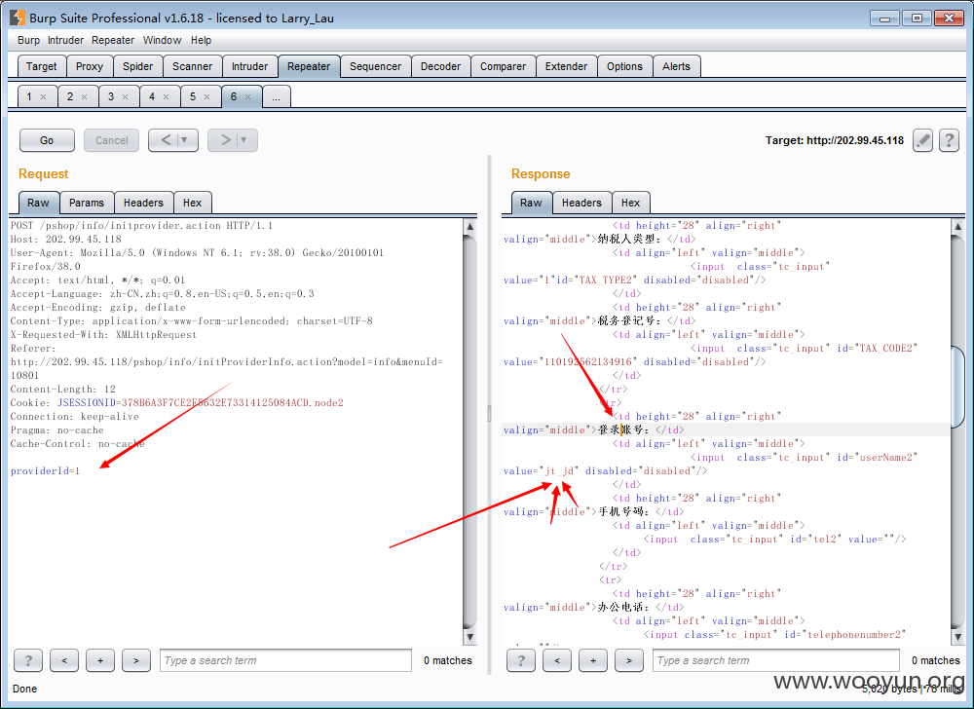Go to next match in response search

628,660
